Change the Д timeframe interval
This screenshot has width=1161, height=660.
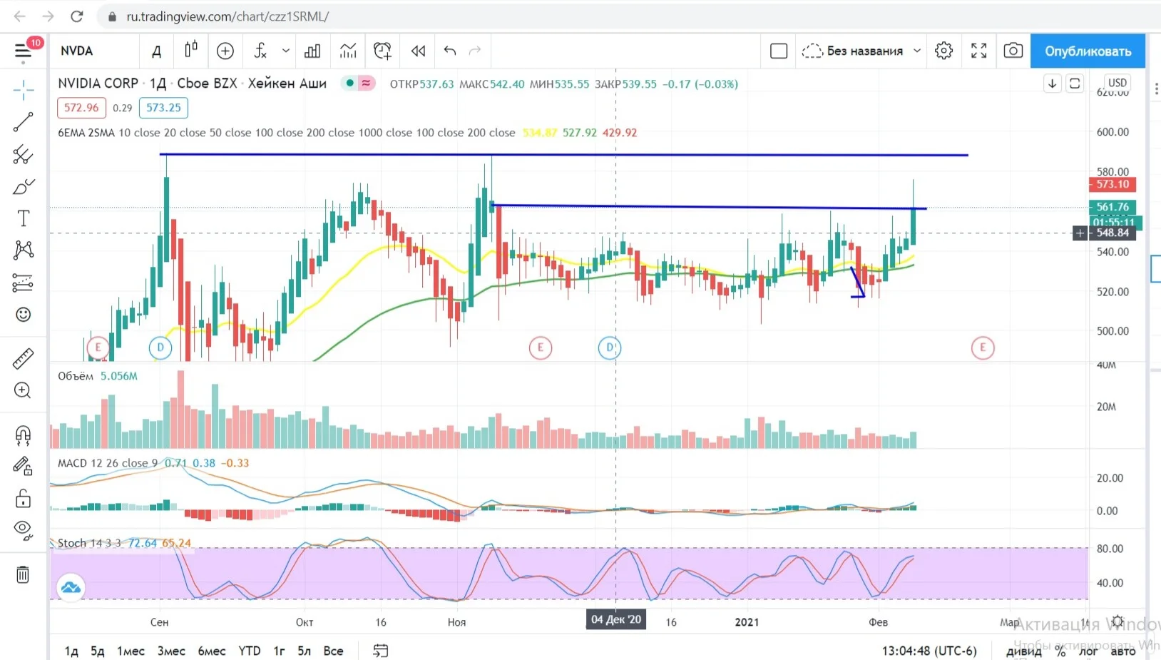(x=157, y=51)
